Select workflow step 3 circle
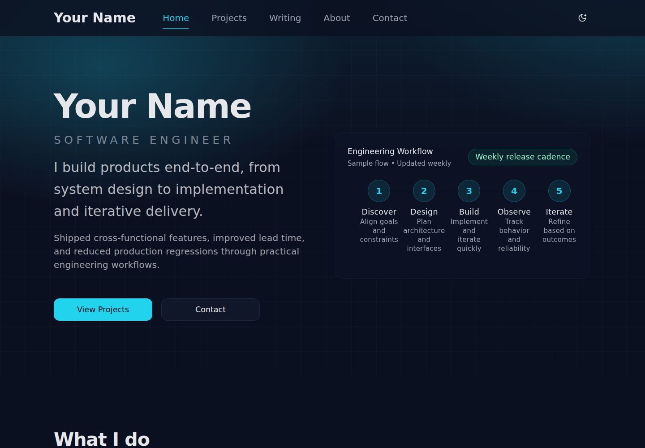The width and height of the screenshot is (645, 448). 469,191
